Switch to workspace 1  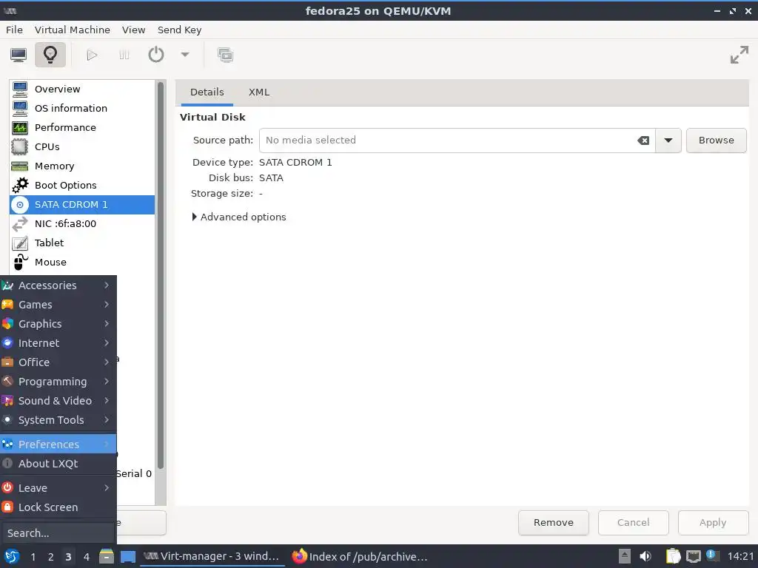click(33, 557)
